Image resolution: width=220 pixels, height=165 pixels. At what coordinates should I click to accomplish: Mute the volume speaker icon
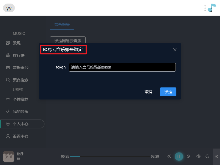pyautogui.click(x=198, y=156)
